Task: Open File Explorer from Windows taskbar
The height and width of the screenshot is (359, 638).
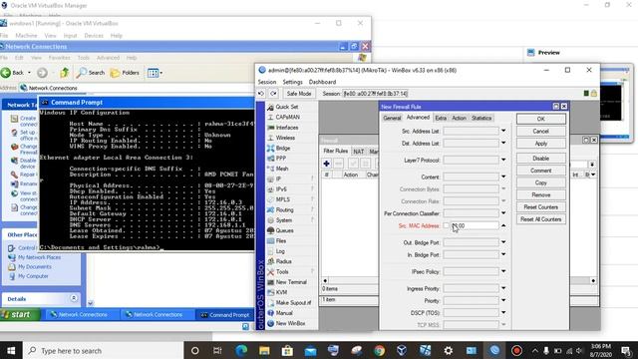Action: pyautogui.click(x=264, y=350)
